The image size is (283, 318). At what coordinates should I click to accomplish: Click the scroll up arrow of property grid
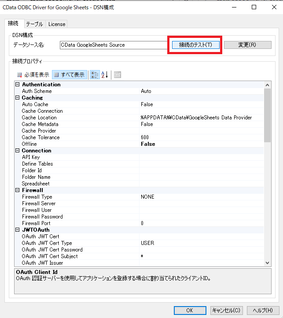(268, 85)
